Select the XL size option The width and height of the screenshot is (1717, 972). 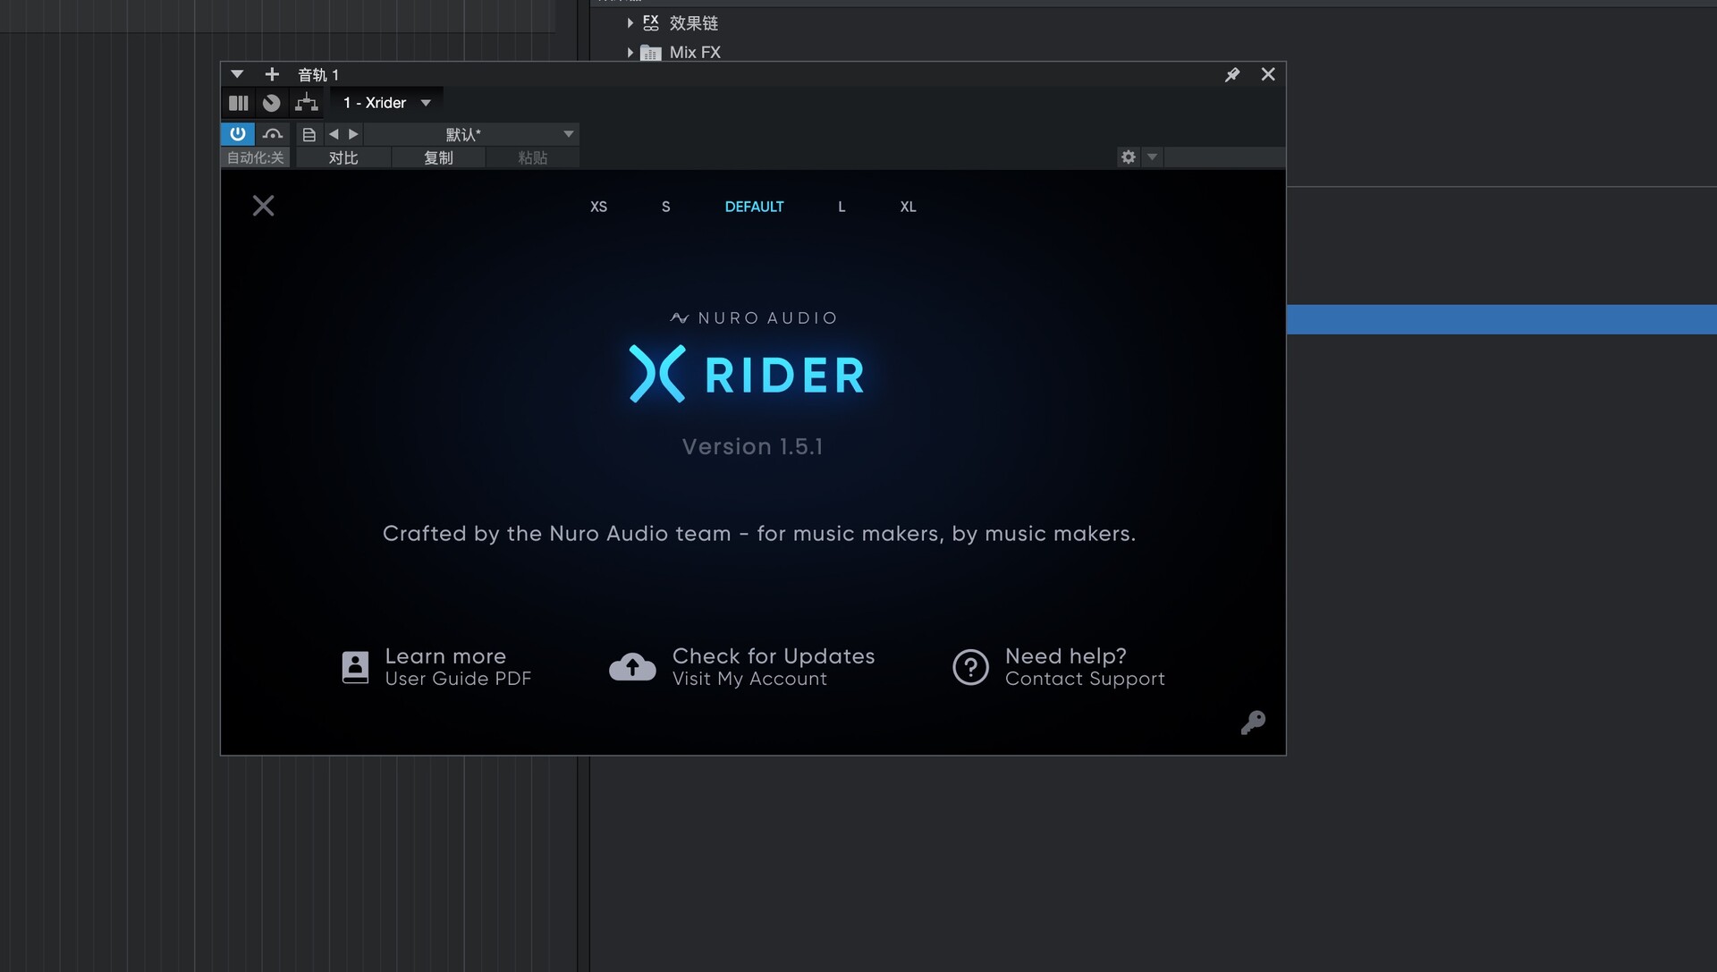[x=908, y=207]
